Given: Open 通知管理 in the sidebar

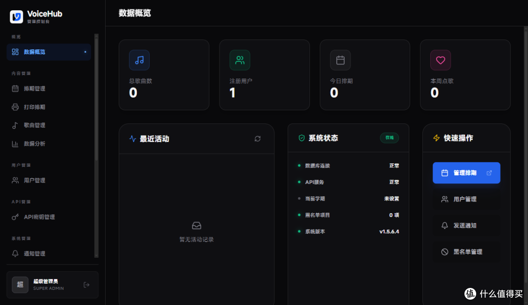Looking at the screenshot, I should pos(49,254).
